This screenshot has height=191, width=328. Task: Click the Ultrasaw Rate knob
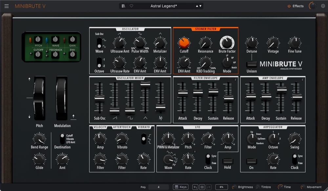120,63
